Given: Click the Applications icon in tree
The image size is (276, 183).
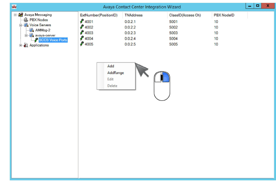Looking at the screenshot, I should coord(26,45).
